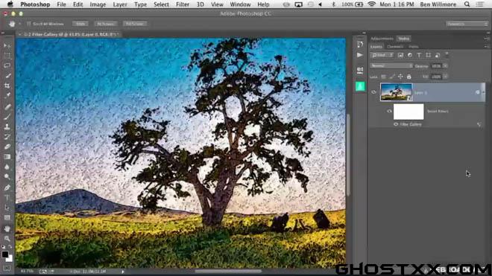Select the History Brush tool
Viewport: 492px width, 276px height.
[7, 137]
